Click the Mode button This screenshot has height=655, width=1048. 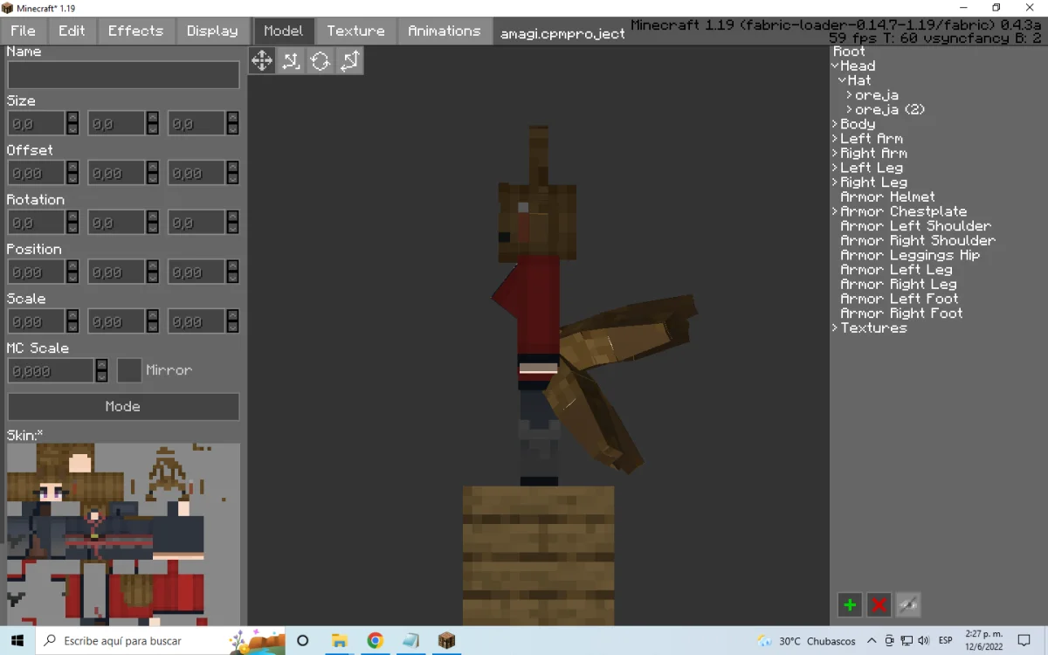click(x=123, y=406)
